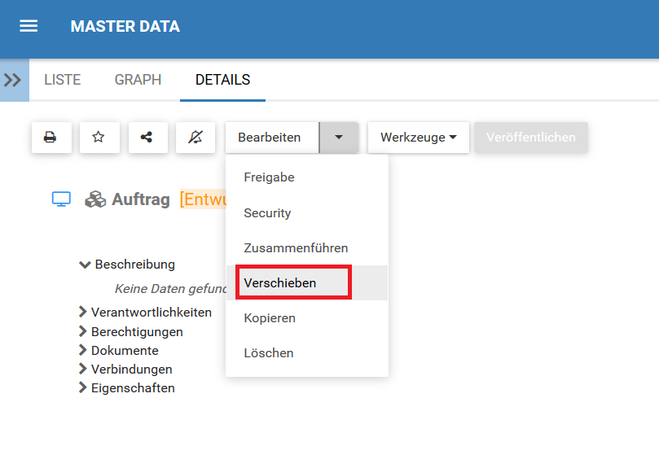659x468 pixels.
Task: Click the blue monitor icon beside Auftrag
Action: [61, 199]
